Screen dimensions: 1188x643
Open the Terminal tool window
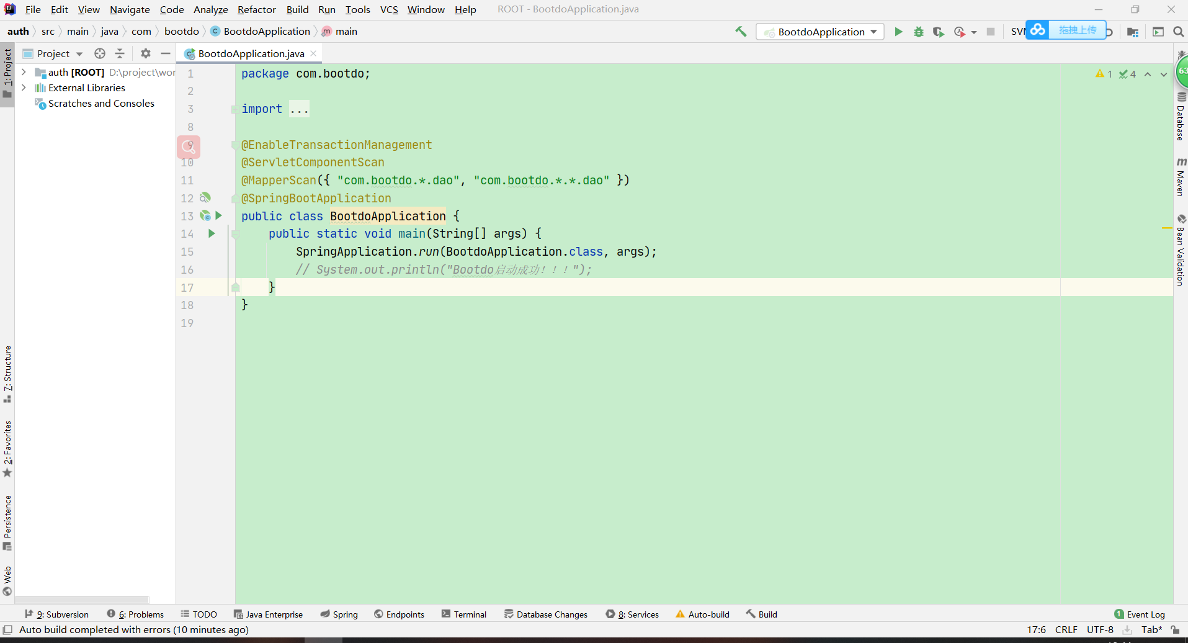pos(464,614)
